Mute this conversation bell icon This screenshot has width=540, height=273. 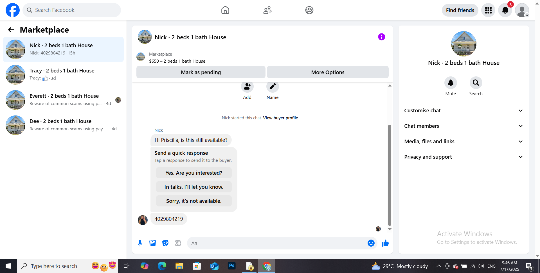point(451,83)
